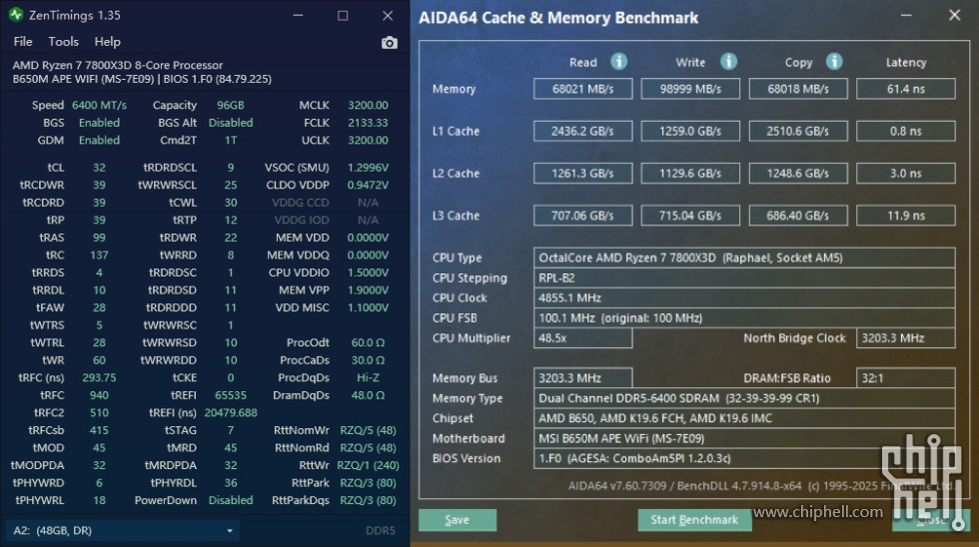Click the tCL value 32
This screenshot has width=979, height=547.
[99, 167]
